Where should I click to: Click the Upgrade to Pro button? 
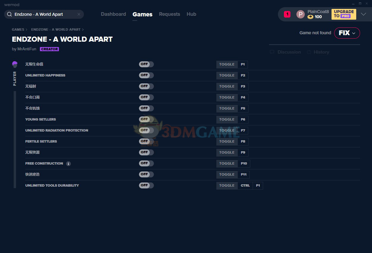(x=344, y=14)
